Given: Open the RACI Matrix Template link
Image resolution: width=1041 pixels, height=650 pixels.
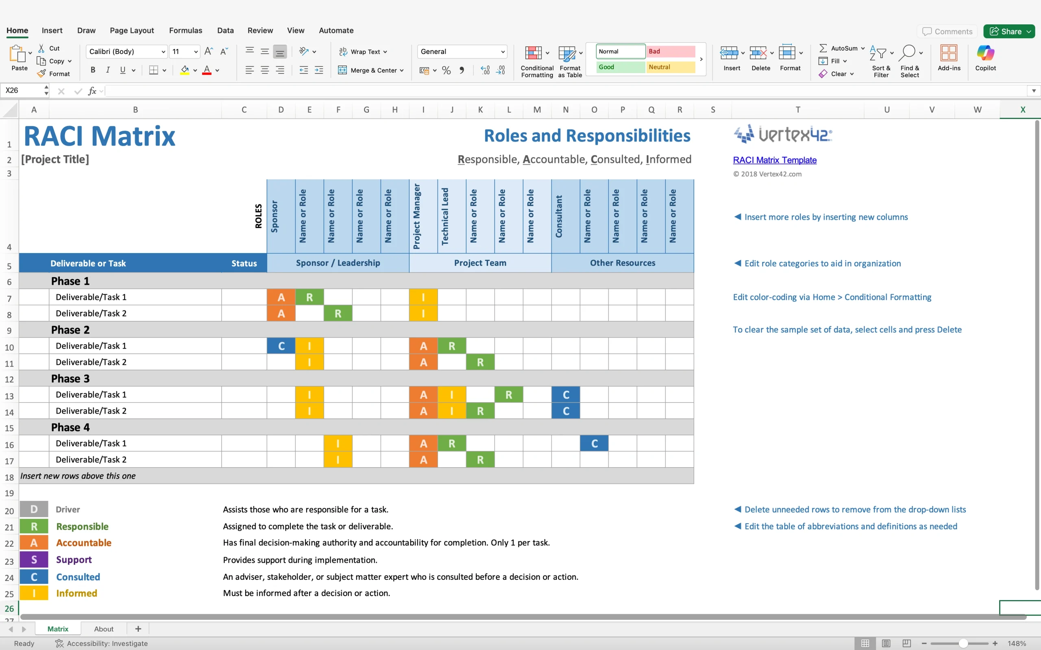Looking at the screenshot, I should [774, 160].
